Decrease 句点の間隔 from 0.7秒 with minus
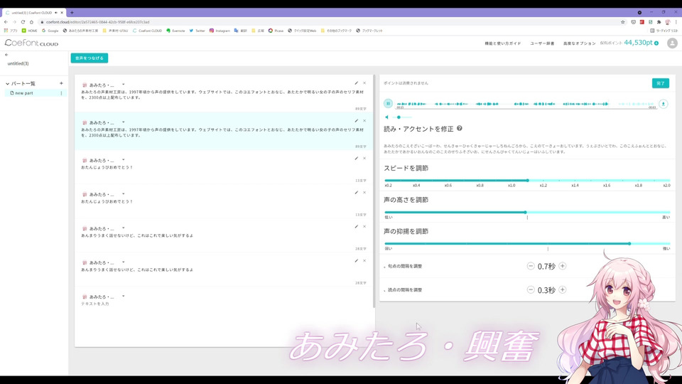 tap(530, 266)
